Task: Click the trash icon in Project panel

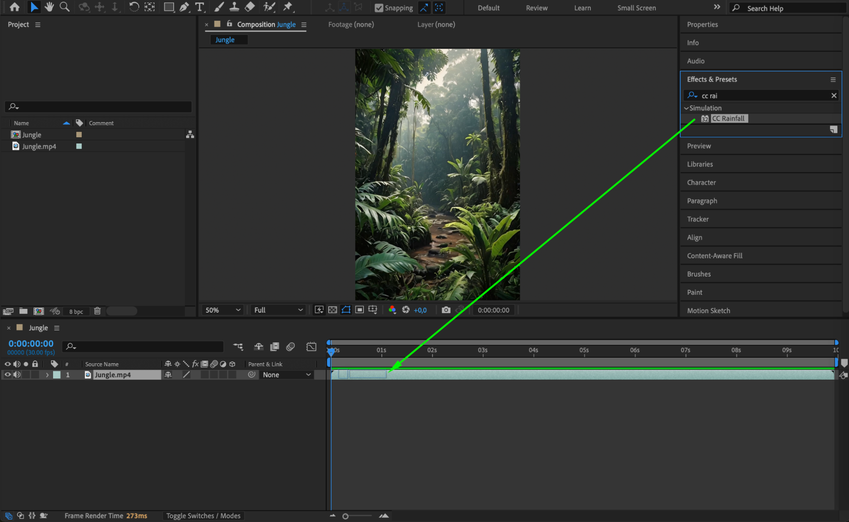Action: (97, 311)
